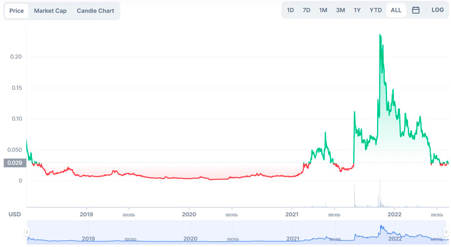Viewport: 451px width, 247px height.
Task: Choose the 1Y time range
Action: [357, 10]
